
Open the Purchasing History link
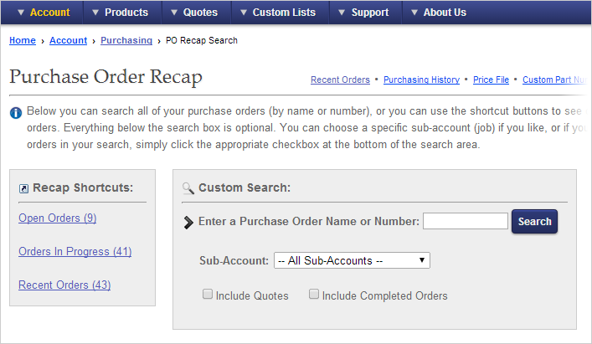(421, 80)
